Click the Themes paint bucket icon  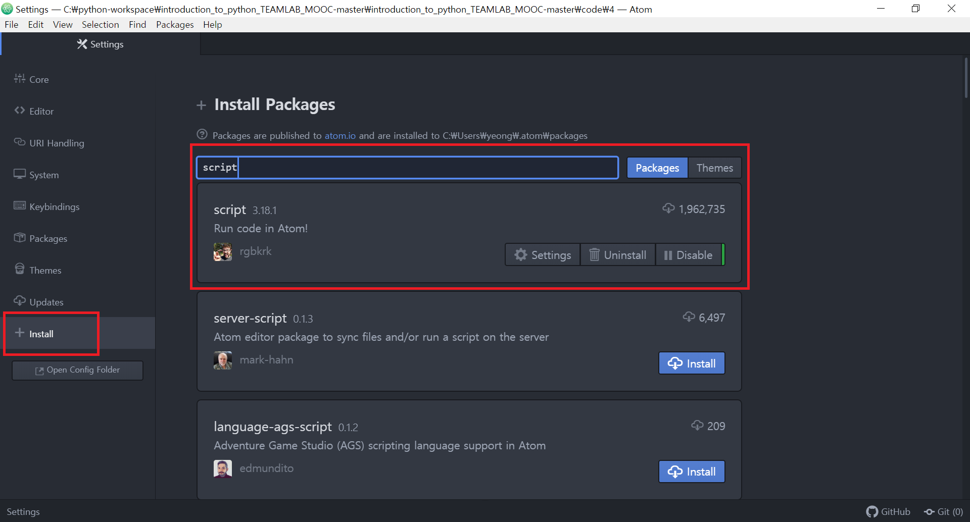pos(20,269)
